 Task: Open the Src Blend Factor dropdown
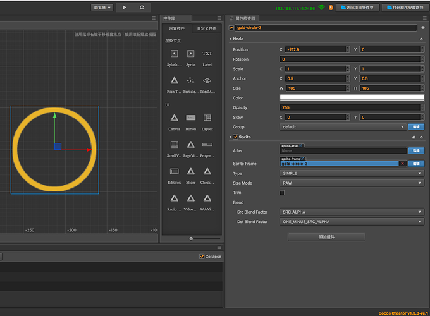point(352,212)
